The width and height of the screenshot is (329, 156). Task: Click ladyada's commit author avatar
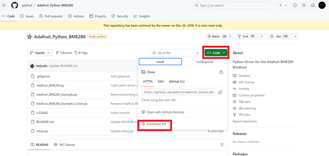(32, 66)
